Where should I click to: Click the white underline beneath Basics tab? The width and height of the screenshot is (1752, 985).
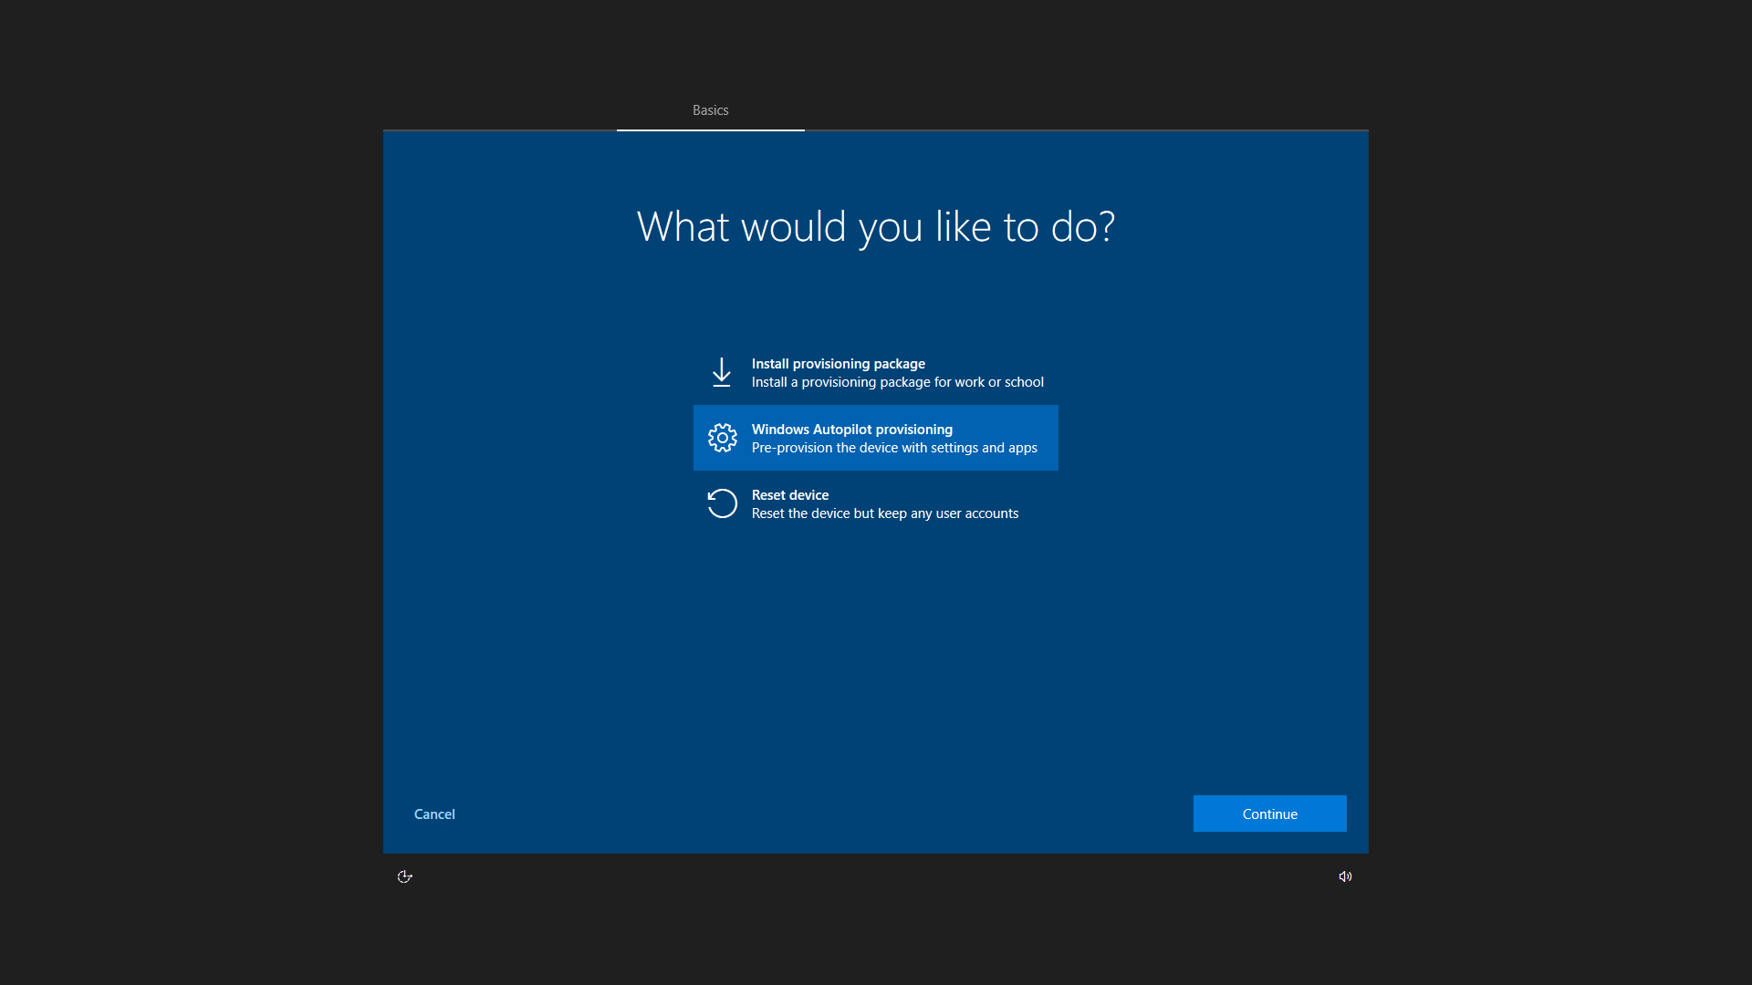[x=710, y=130]
